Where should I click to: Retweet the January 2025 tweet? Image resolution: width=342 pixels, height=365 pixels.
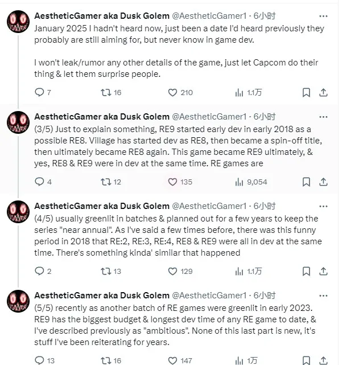106,92
